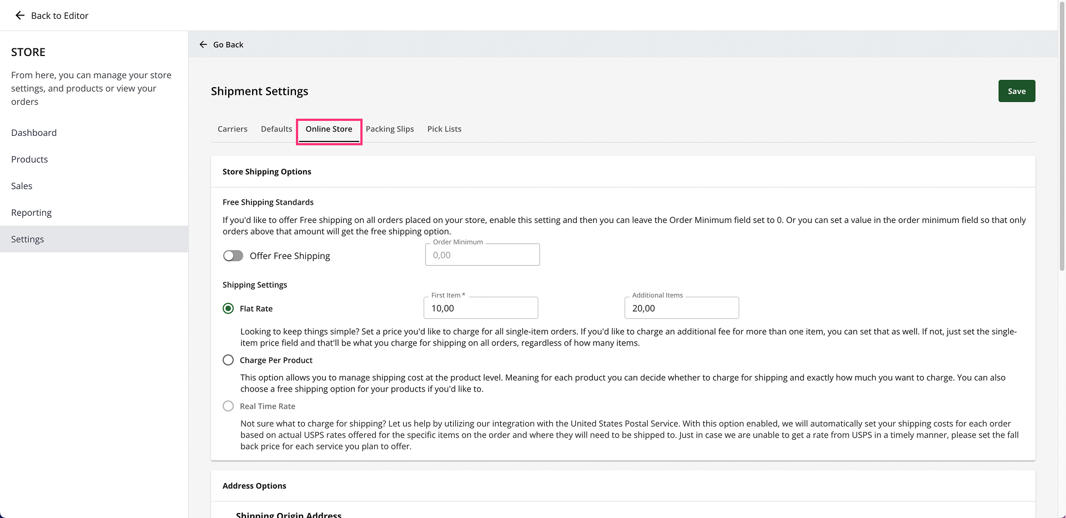The image size is (1066, 518).
Task: Switch to the Packing Slips tab
Action: coord(390,129)
